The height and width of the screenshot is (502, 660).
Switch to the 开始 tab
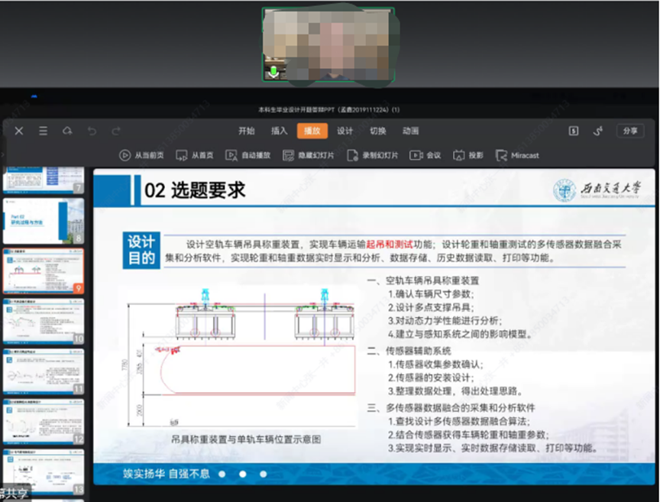coord(246,131)
